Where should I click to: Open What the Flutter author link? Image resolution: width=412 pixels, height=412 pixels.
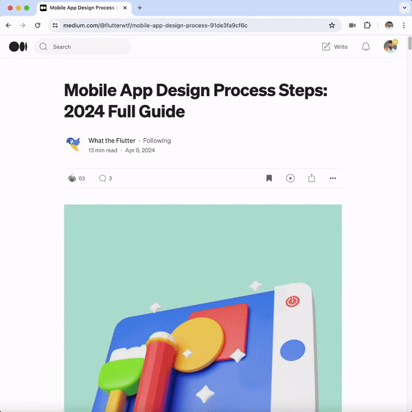pyautogui.click(x=111, y=141)
